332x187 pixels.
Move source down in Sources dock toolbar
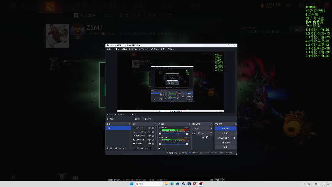click(150, 148)
